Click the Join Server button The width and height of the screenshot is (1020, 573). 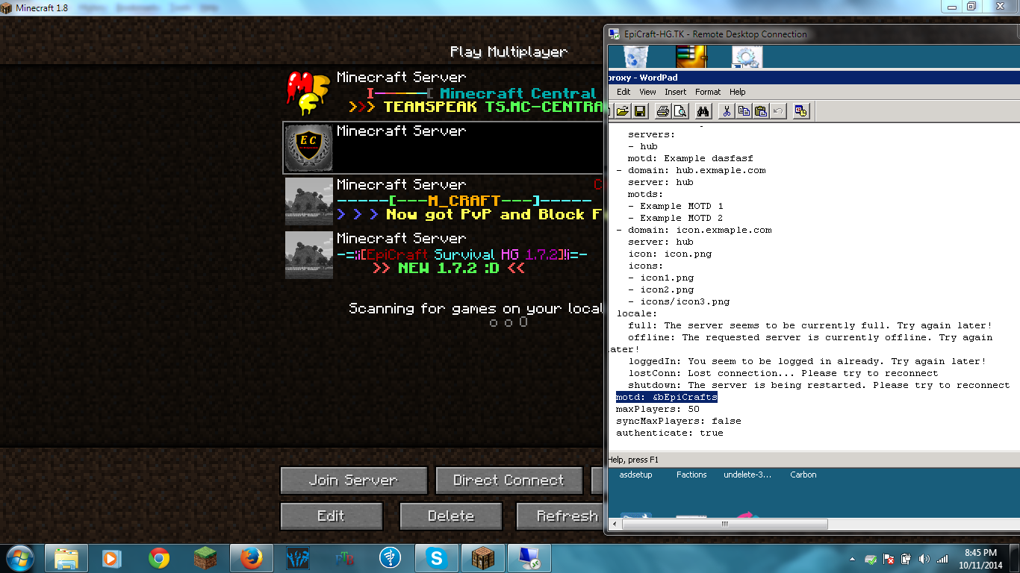click(x=354, y=480)
